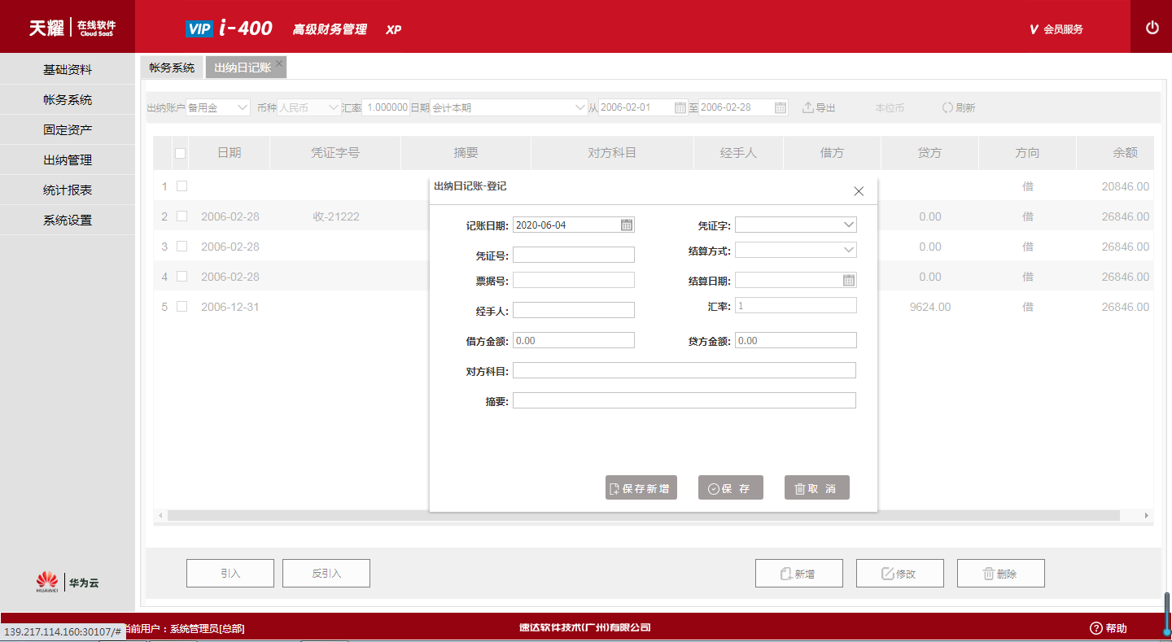The image size is (1172, 642).
Task: Tick the checkbox on row 5 dated 2006-12-31
Action: click(x=182, y=307)
